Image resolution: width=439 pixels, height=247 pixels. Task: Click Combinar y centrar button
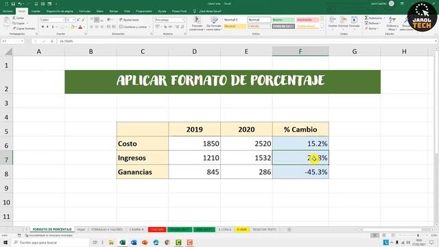(x=133, y=27)
